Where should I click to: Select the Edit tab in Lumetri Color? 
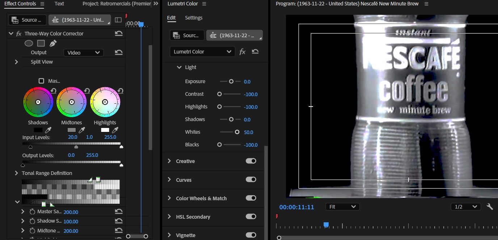[171, 18]
